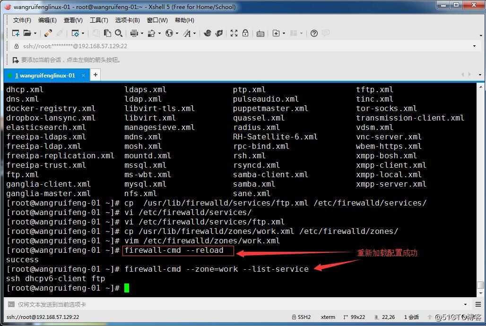Click the compose bar text input
The width and height of the screenshot is (486, 326).
(x=239, y=305)
